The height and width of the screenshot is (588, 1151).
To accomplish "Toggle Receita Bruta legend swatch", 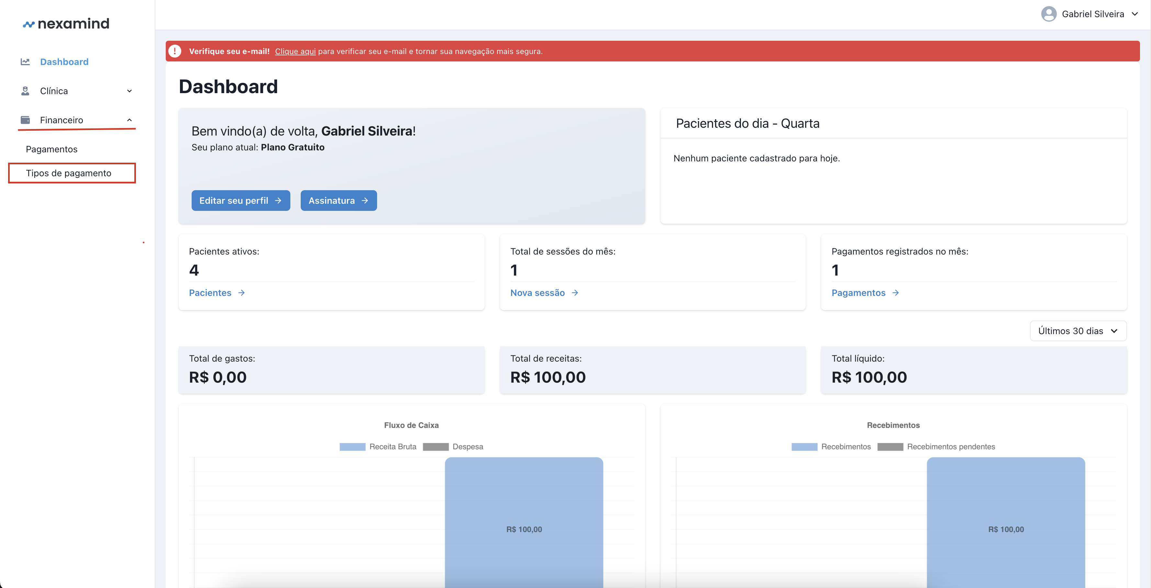I will (352, 447).
